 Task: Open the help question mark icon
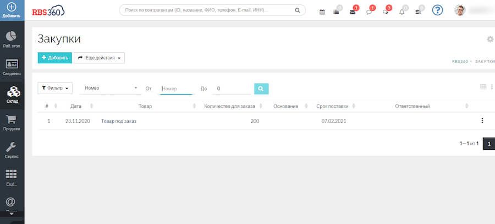click(x=437, y=10)
